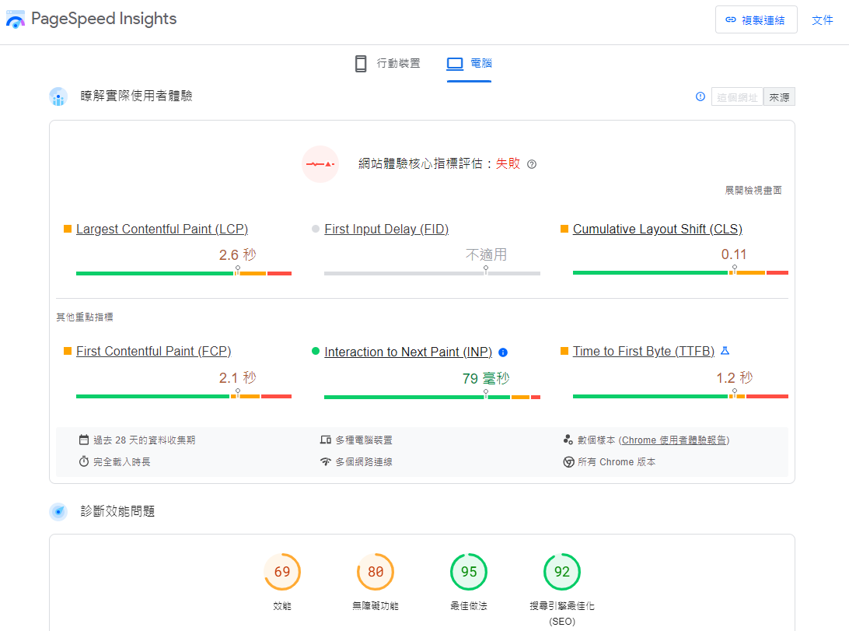This screenshot has width=849, height=631.
Task: Click the CLS distribution bar
Action: pos(680,272)
